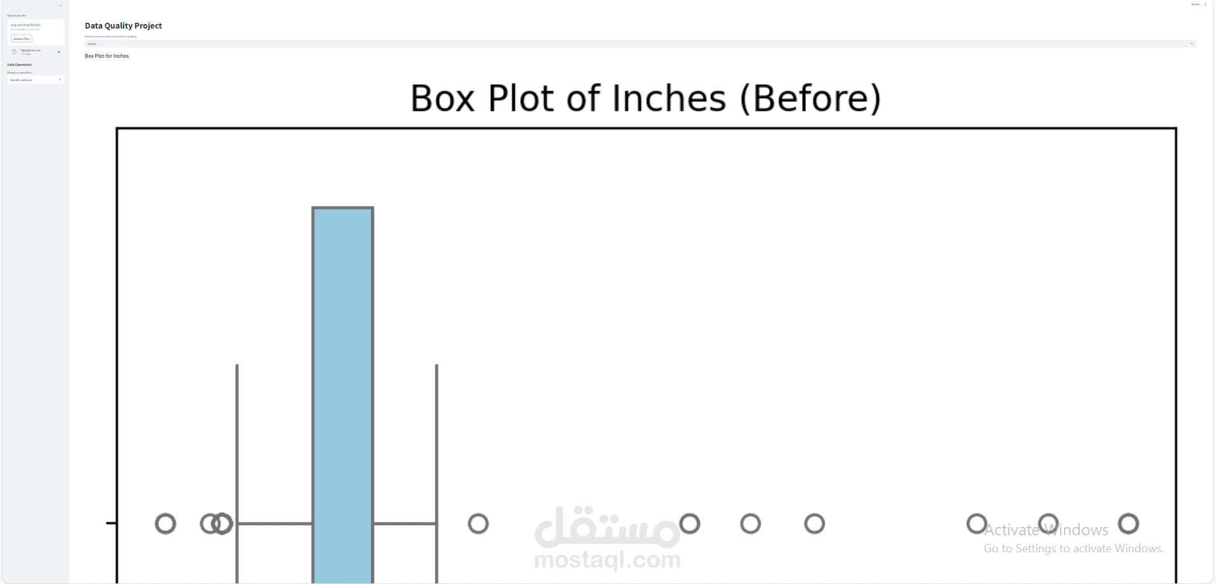Screen dimensions: 1216x584
Task: Click the leftmost outlier circle in the plot
Action: pos(165,524)
